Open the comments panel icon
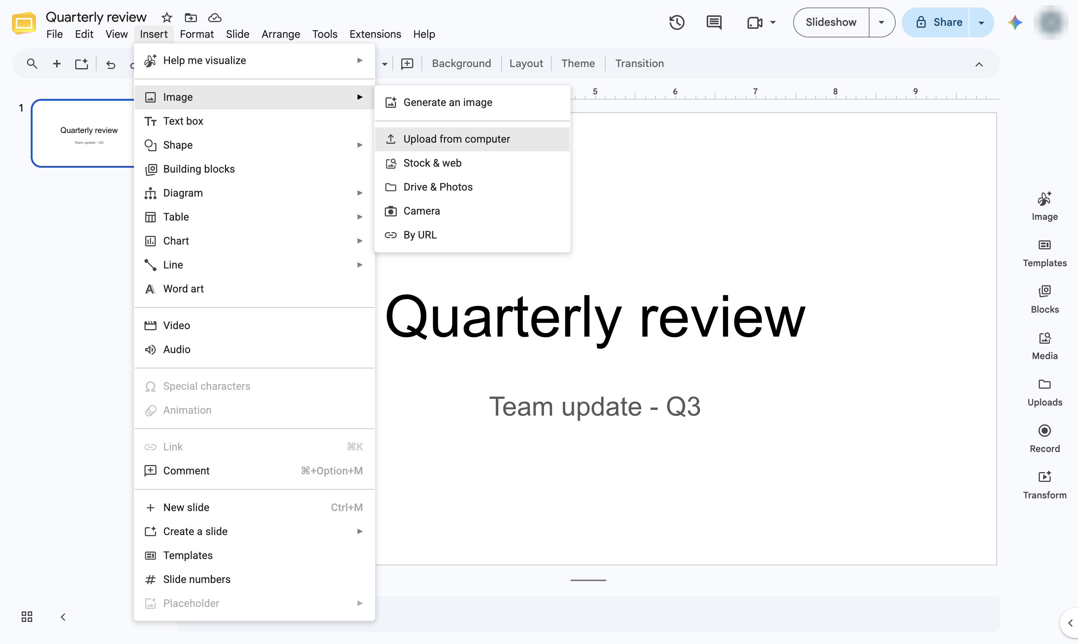This screenshot has width=1078, height=644. pyautogui.click(x=713, y=22)
